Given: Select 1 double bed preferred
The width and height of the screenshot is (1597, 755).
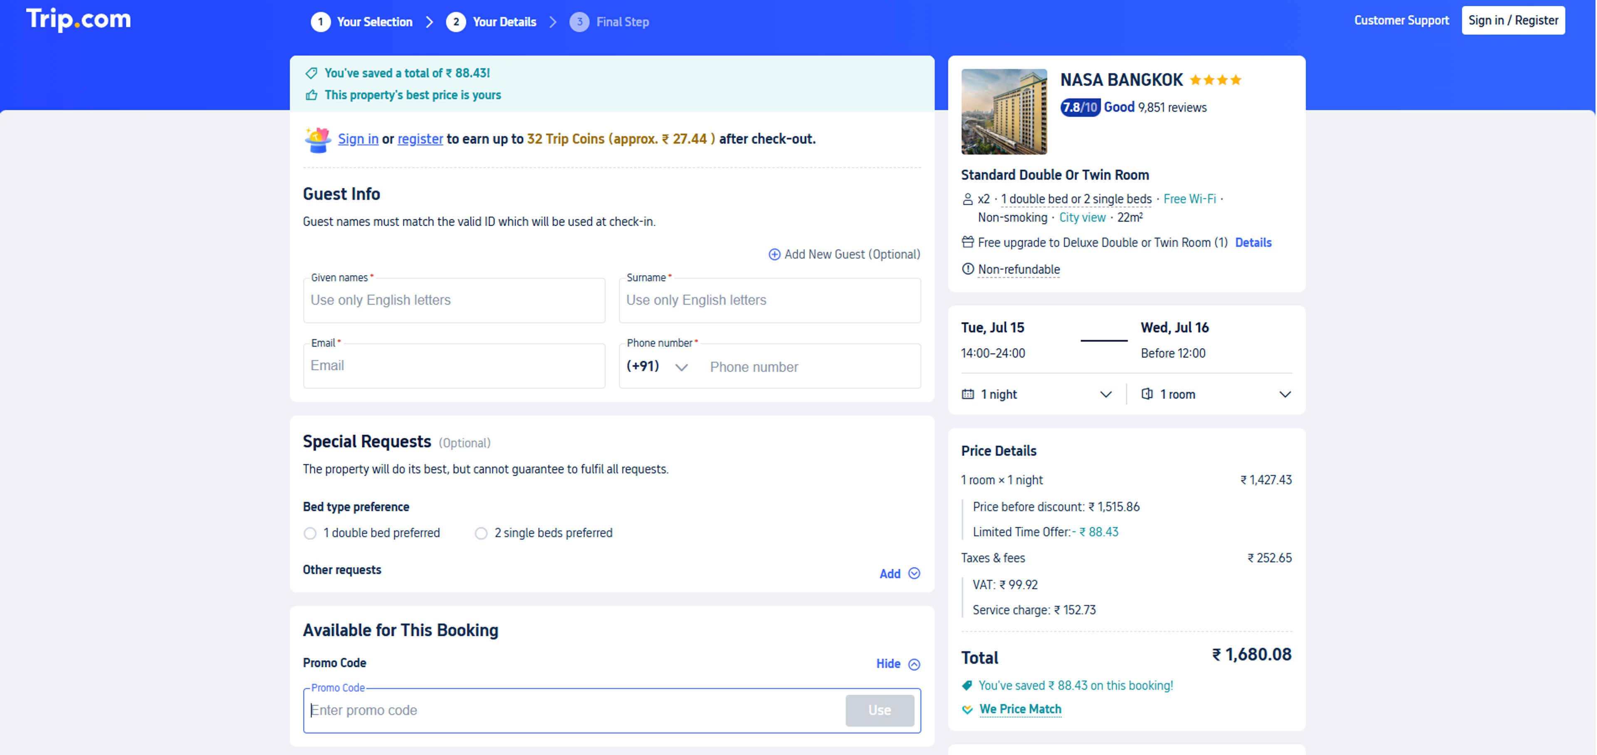Looking at the screenshot, I should click(310, 533).
